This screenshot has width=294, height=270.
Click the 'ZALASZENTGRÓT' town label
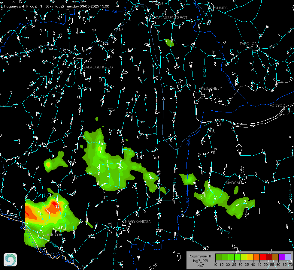point(171,18)
